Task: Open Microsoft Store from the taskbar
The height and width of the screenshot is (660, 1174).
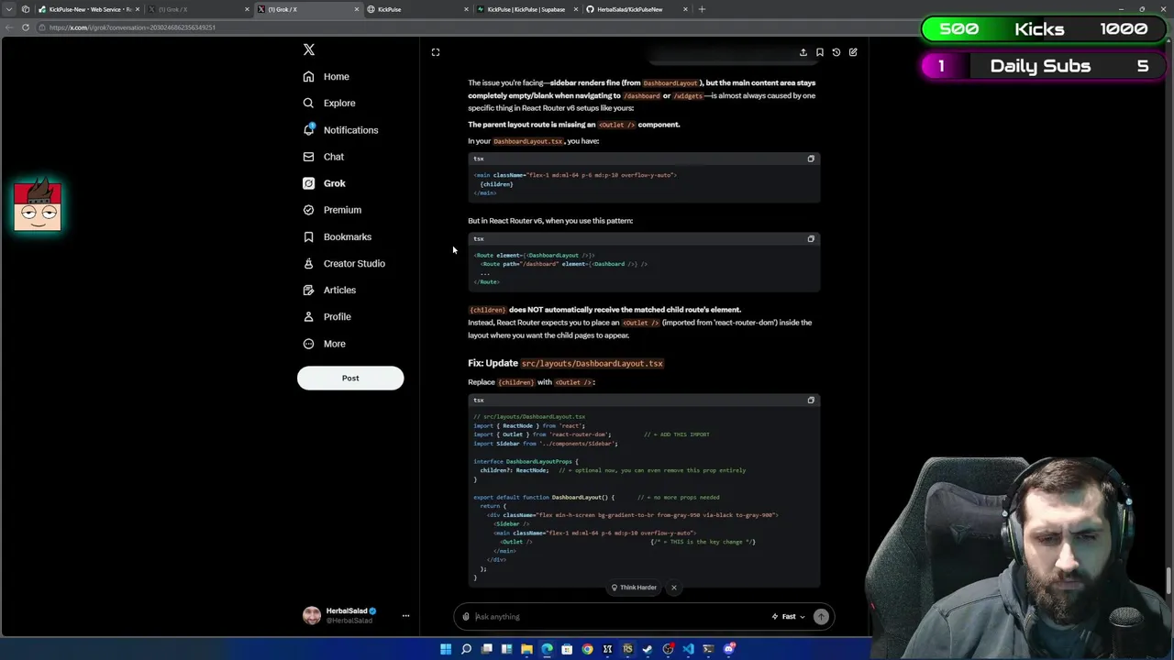Action: pyautogui.click(x=567, y=649)
